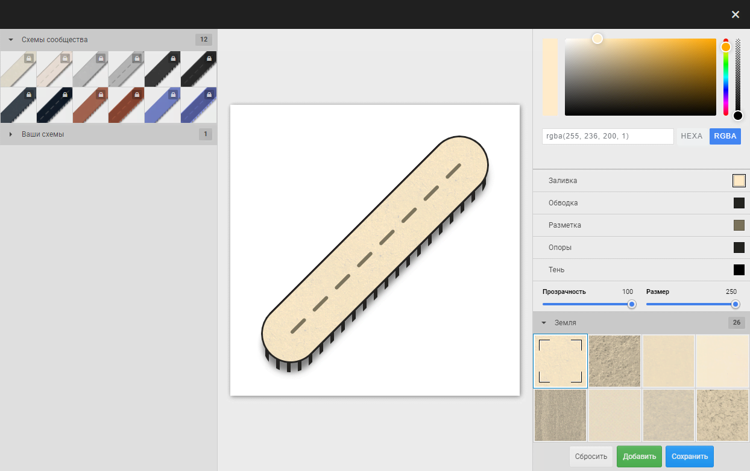Select the locked brown-red community scheme thumbnail
This screenshot has height=471, width=750.
pos(90,105)
